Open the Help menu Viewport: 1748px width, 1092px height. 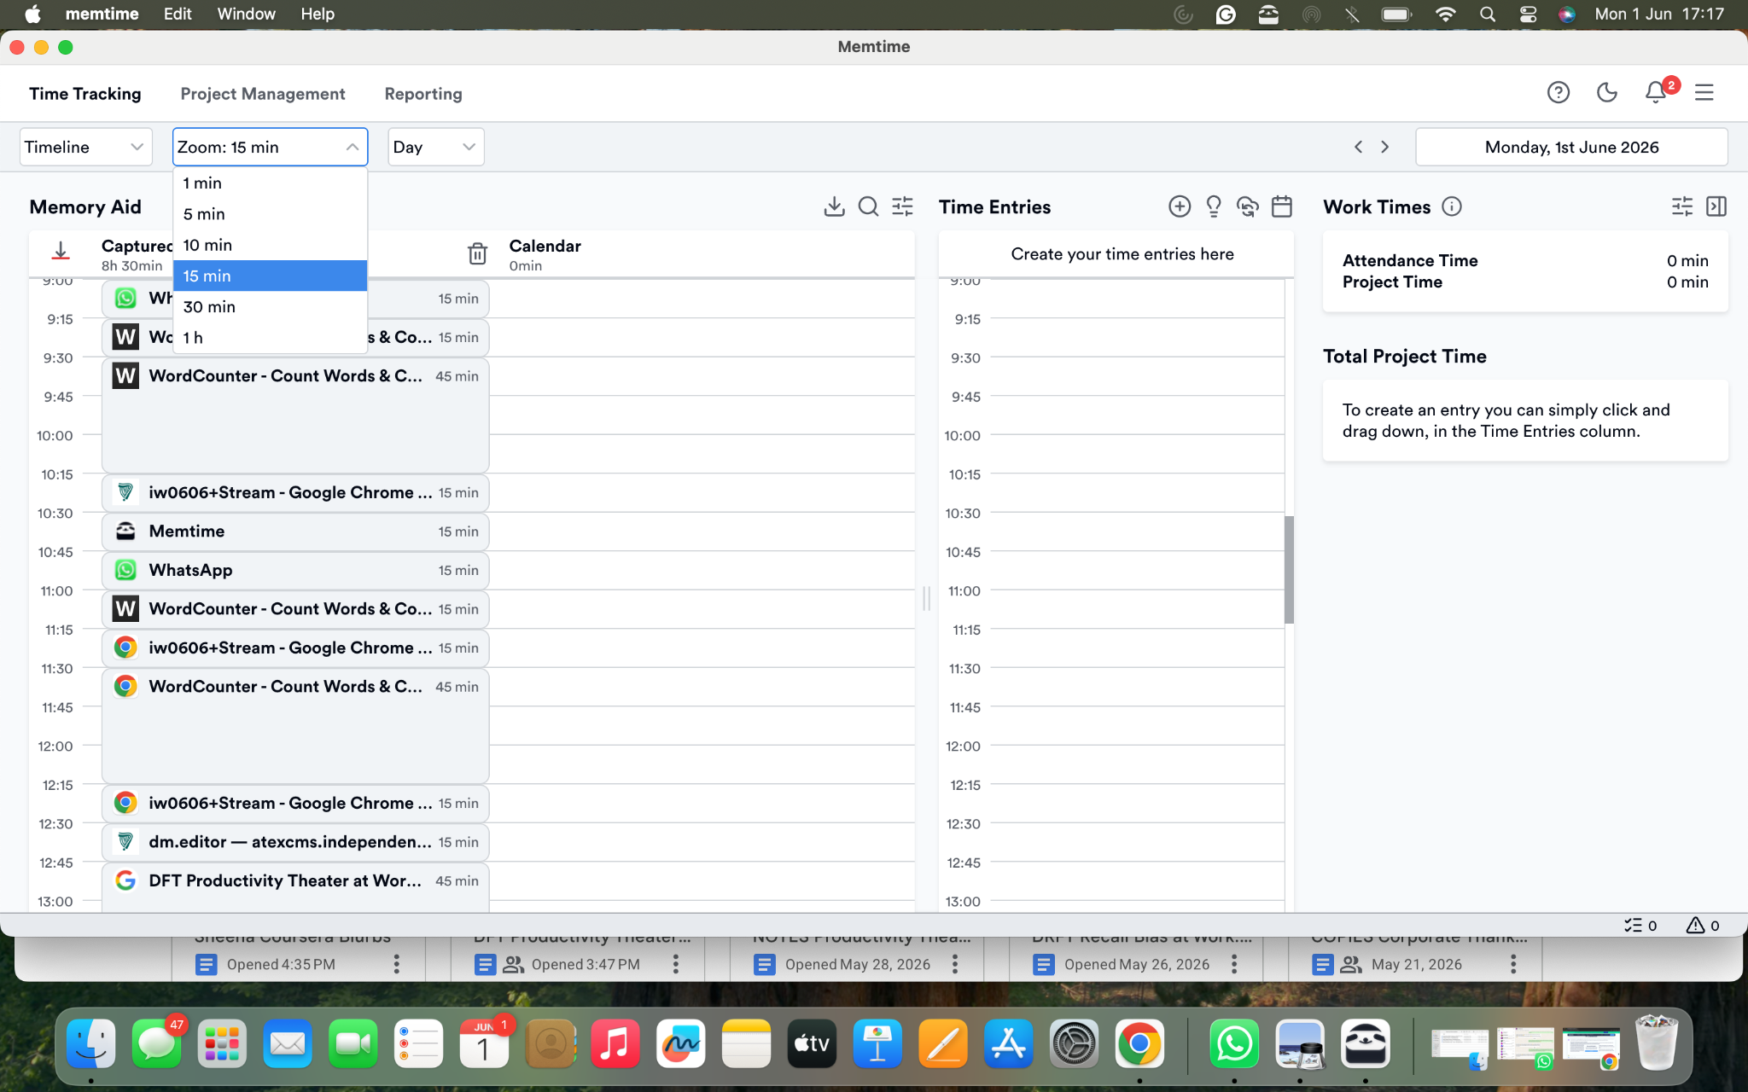(x=318, y=14)
